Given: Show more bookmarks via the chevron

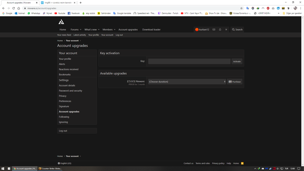Looking at the screenshot, I should point(279,13).
